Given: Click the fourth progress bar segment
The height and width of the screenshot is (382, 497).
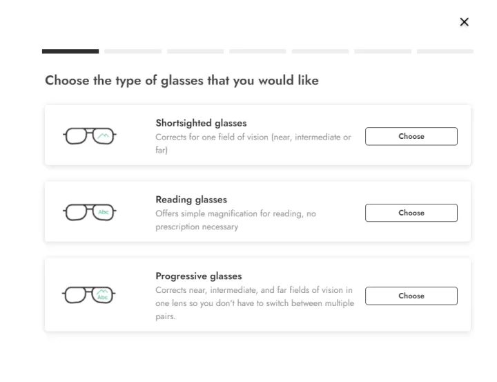Looking at the screenshot, I should pos(257,51).
